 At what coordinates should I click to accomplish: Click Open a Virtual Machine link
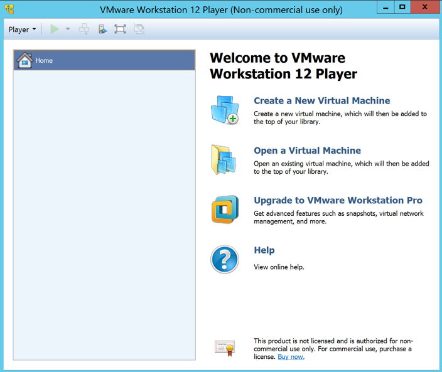pyautogui.click(x=307, y=151)
